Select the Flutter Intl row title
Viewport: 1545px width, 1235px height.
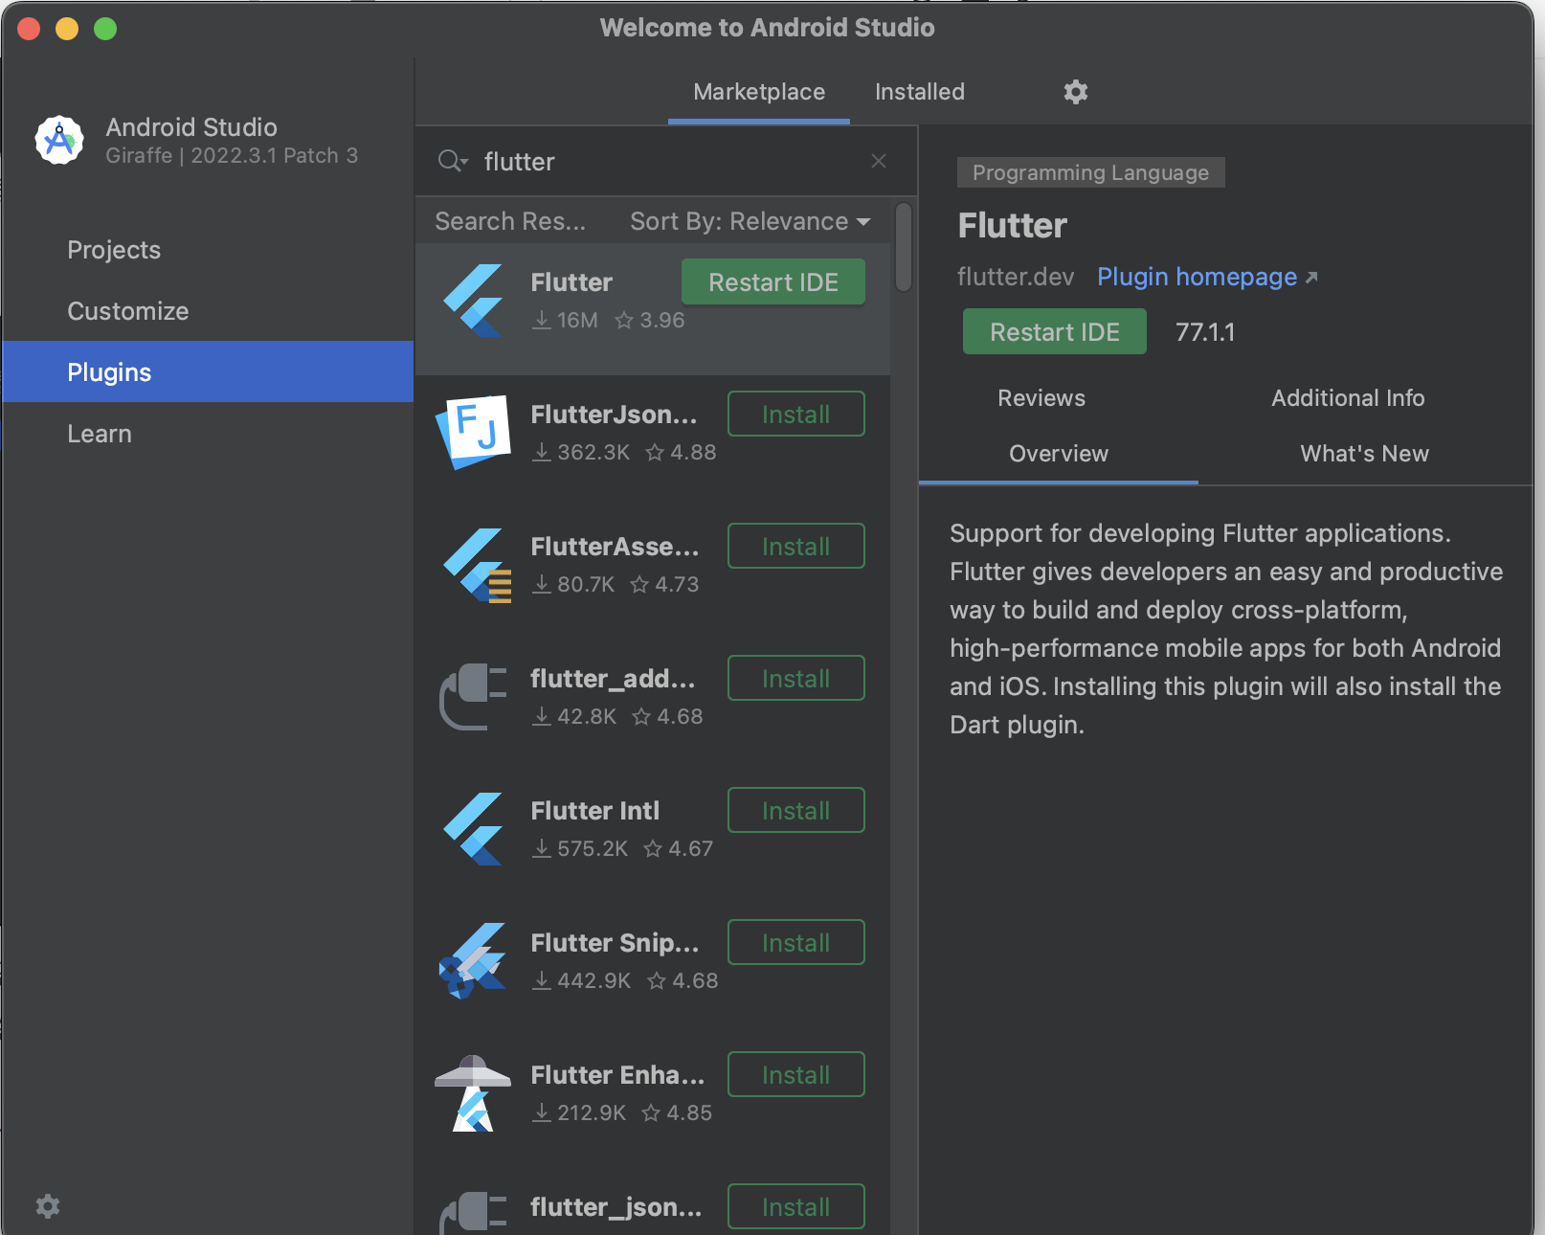595,811
